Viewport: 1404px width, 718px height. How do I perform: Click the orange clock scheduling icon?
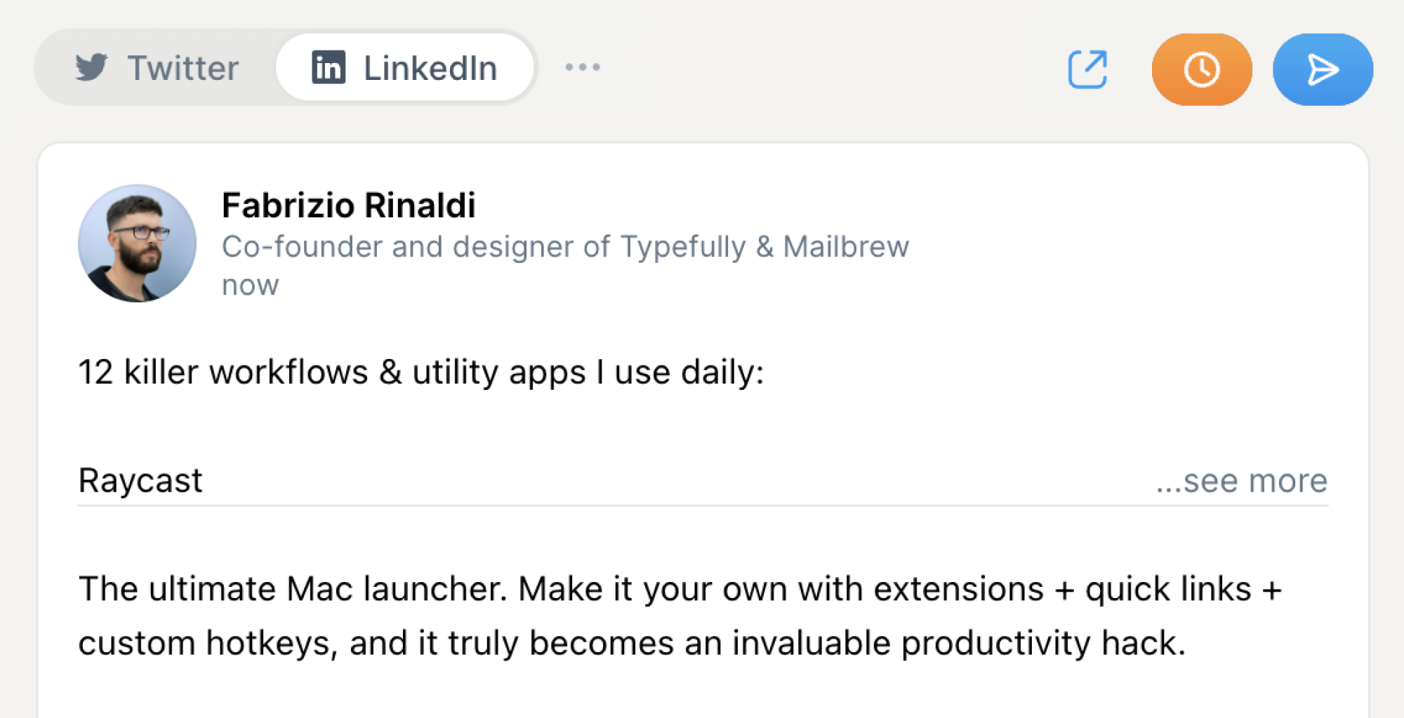click(x=1201, y=69)
